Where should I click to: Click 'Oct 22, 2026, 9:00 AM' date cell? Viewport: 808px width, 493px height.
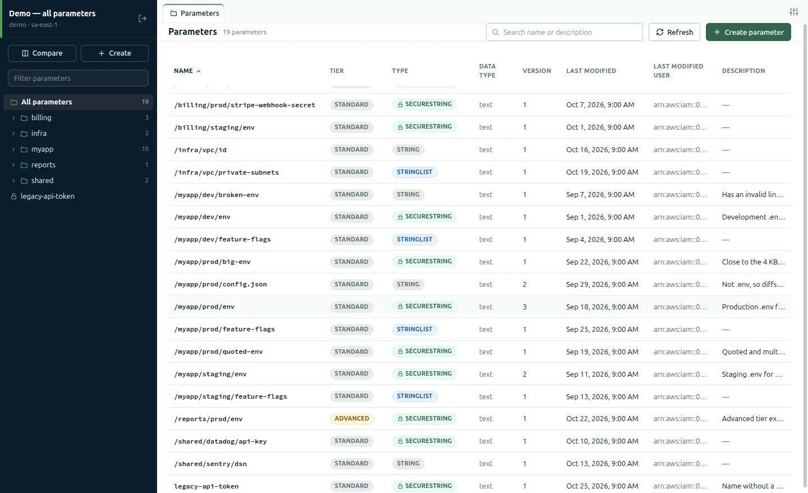tap(602, 419)
